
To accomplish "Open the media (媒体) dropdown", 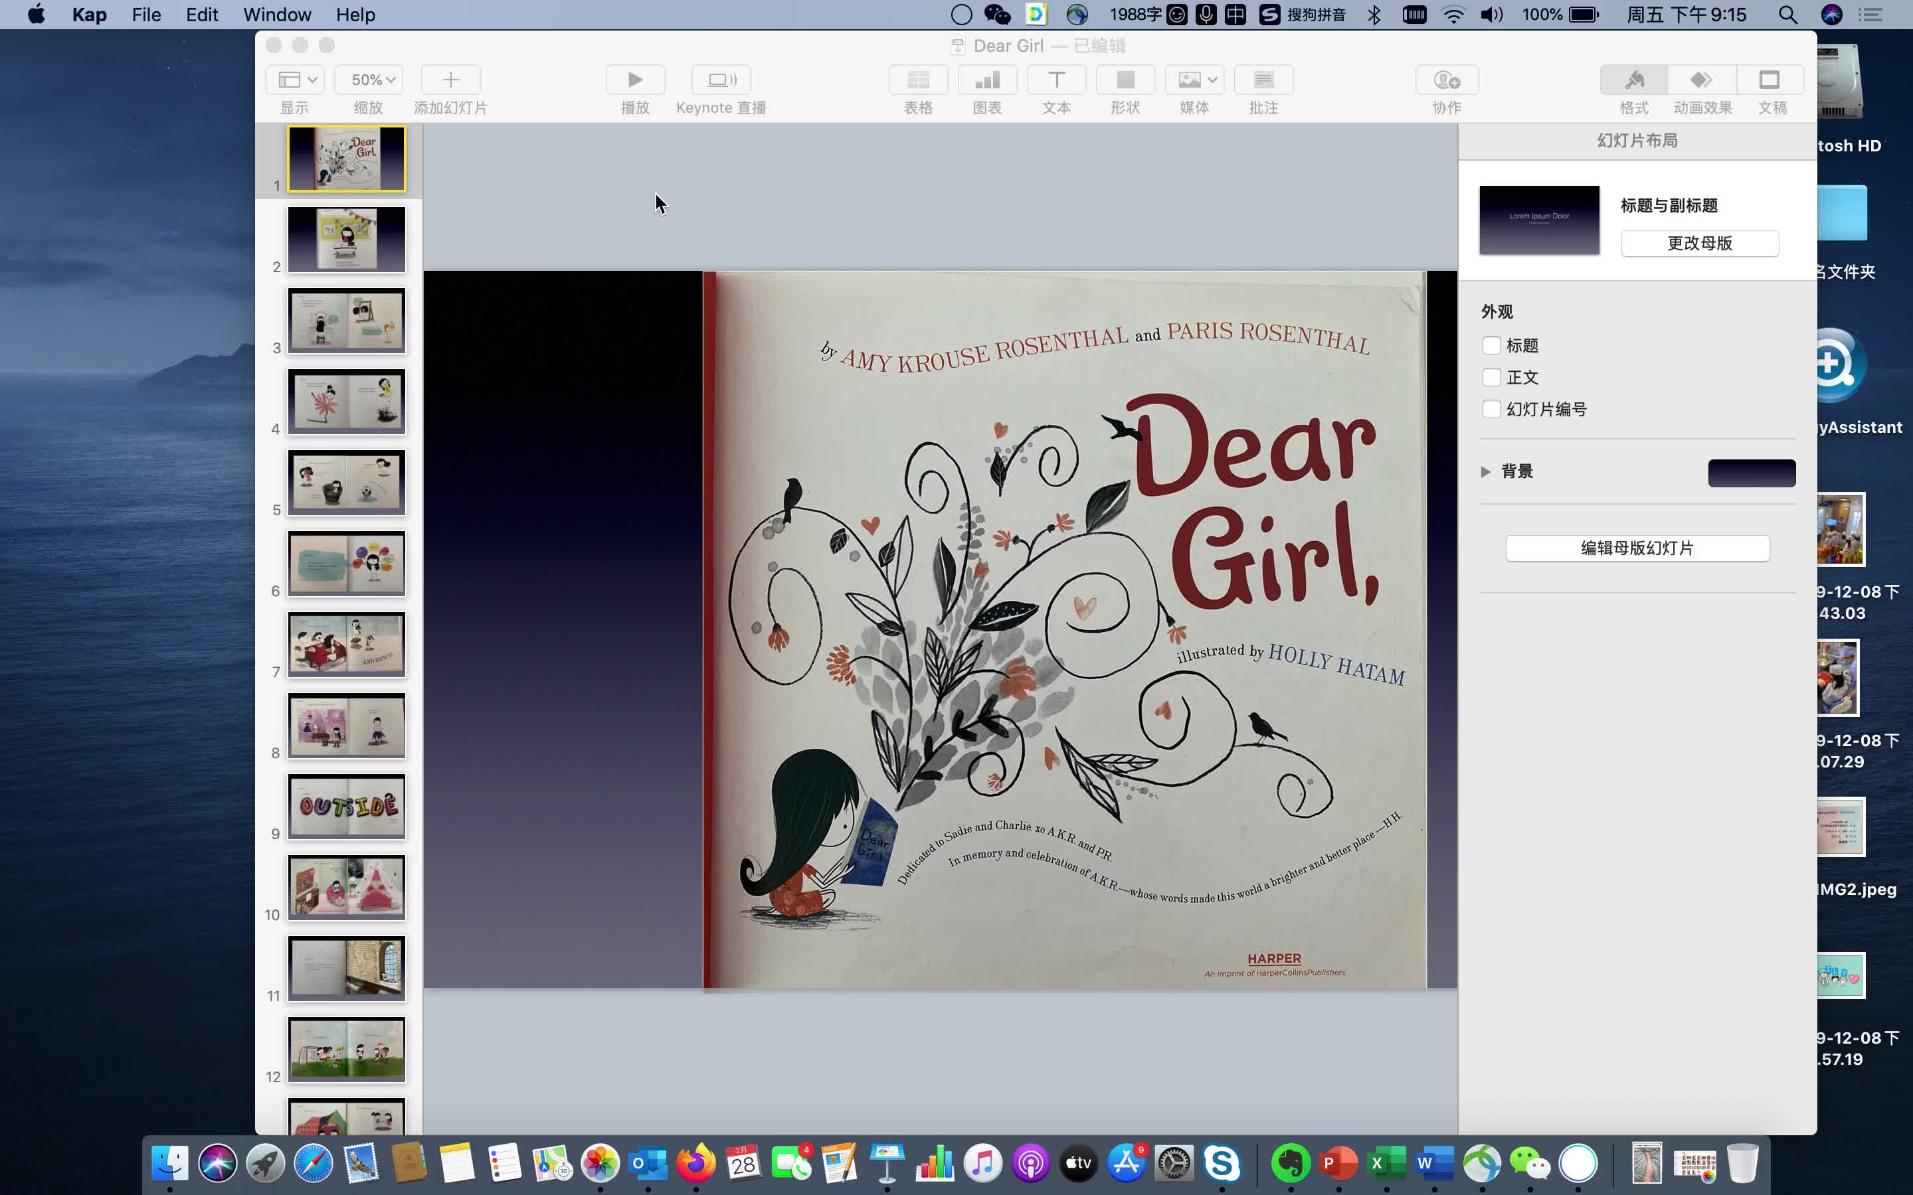I will [1194, 80].
